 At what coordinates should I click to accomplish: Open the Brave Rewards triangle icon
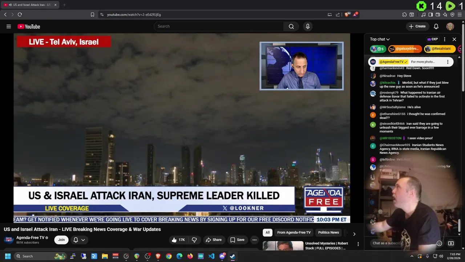pyautogui.click(x=355, y=15)
